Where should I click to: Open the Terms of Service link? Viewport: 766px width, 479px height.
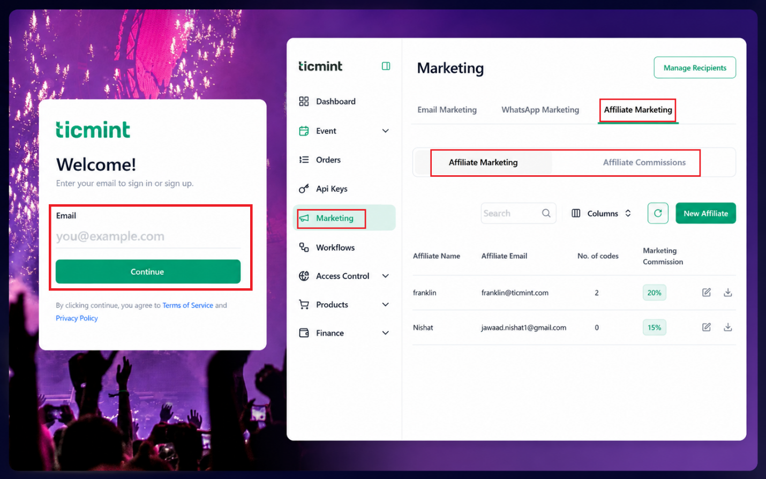(187, 305)
